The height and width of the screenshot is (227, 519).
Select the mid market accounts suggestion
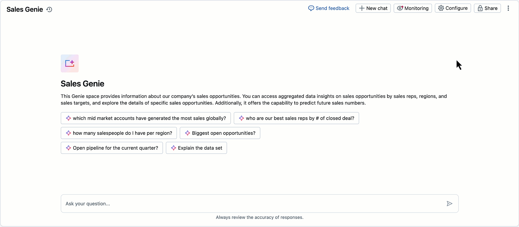[x=146, y=118]
